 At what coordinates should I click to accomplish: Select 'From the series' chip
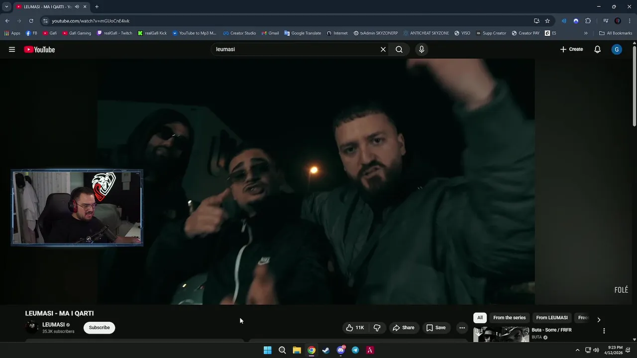click(x=509, y=318)
